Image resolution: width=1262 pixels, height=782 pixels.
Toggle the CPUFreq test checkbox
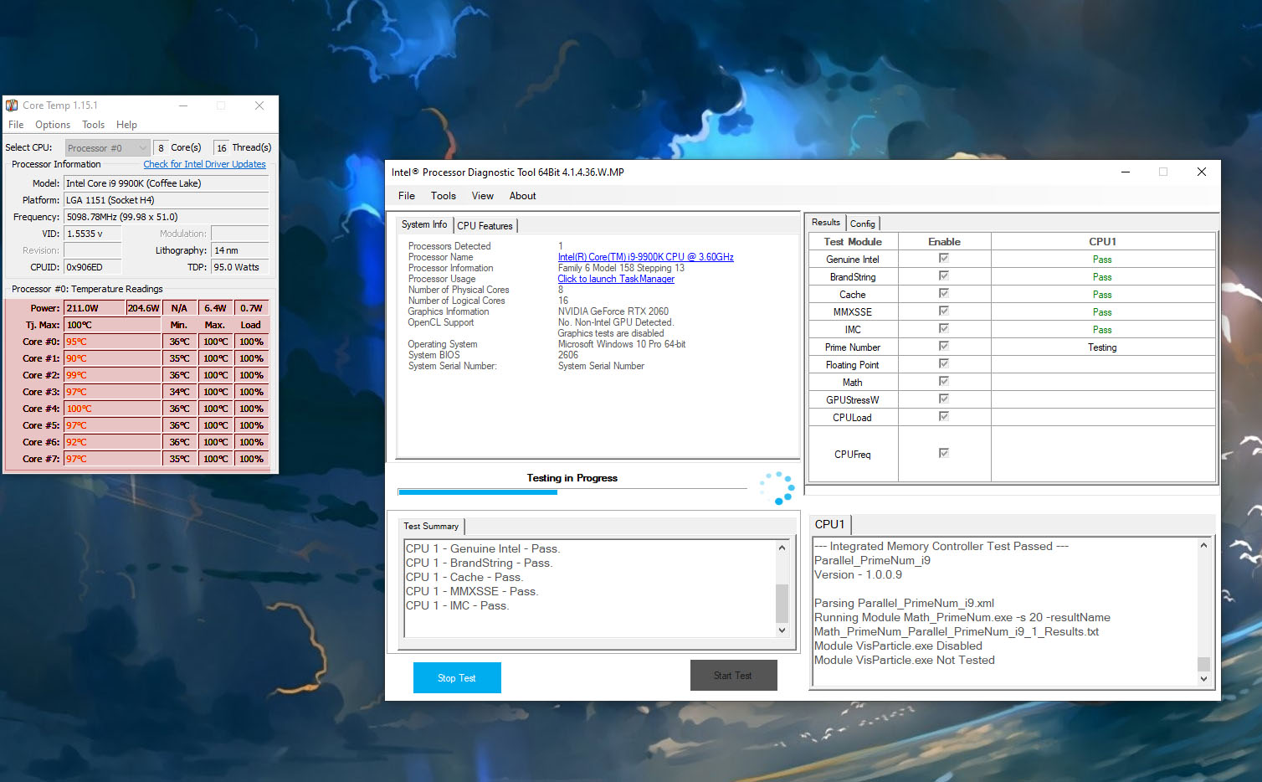point(944,454)
